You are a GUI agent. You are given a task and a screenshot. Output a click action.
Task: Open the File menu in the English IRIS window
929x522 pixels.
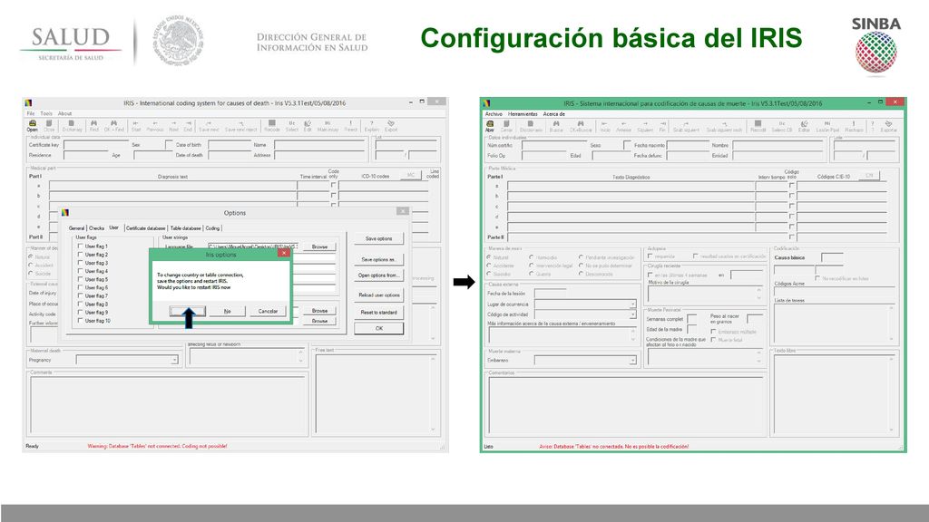[x=30, y=113]
